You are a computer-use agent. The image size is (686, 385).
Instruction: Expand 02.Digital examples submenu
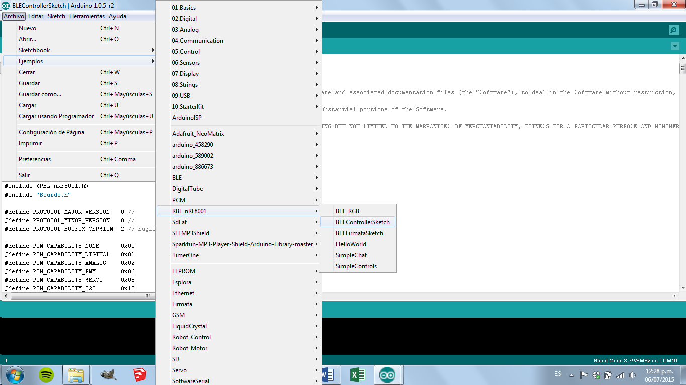[x=239, y=19]
